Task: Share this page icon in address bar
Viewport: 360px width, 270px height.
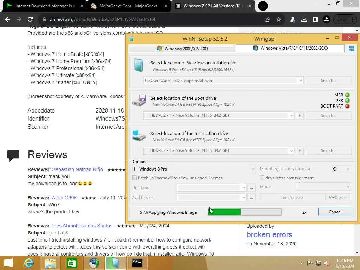Action: tap(268, 20)
